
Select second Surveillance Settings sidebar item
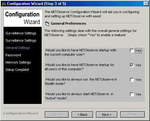21,40
